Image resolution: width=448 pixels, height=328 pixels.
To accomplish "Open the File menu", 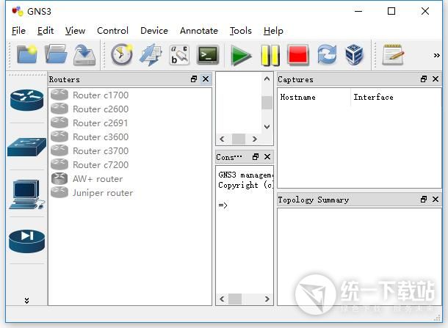I will pyautogui.click(x=18, y=31).
